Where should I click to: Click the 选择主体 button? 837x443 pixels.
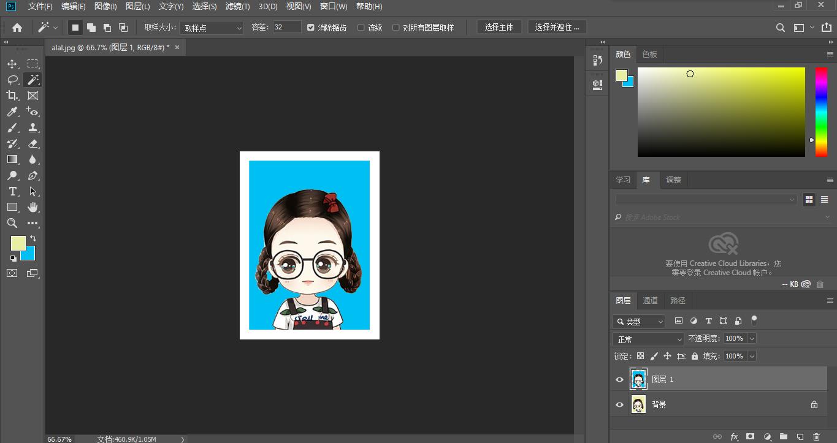pyautogui.click(x=499, y=27)
